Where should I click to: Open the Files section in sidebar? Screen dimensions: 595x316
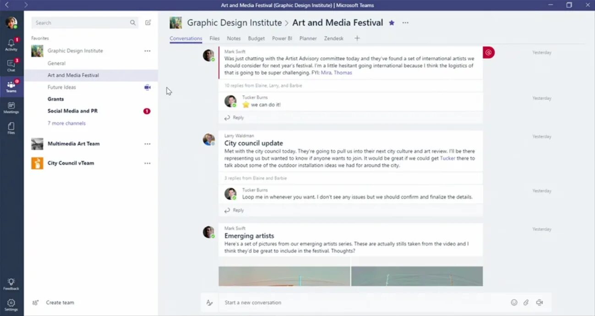pyautogui.click(x=11, y=128)
